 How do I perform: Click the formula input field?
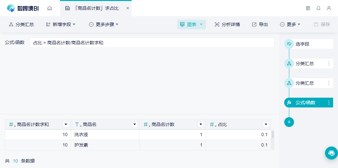point(152,43)
